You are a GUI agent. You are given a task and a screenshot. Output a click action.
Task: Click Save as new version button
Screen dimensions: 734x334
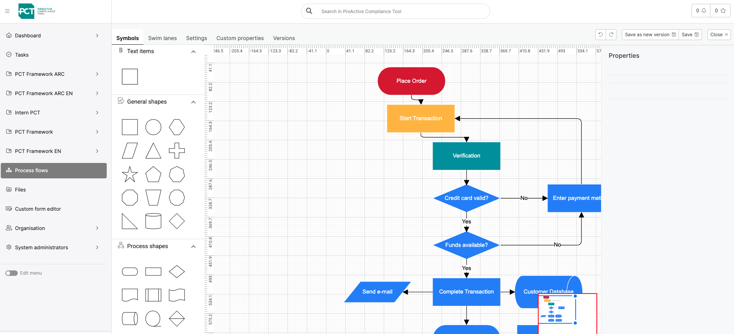tap(650, 35)
